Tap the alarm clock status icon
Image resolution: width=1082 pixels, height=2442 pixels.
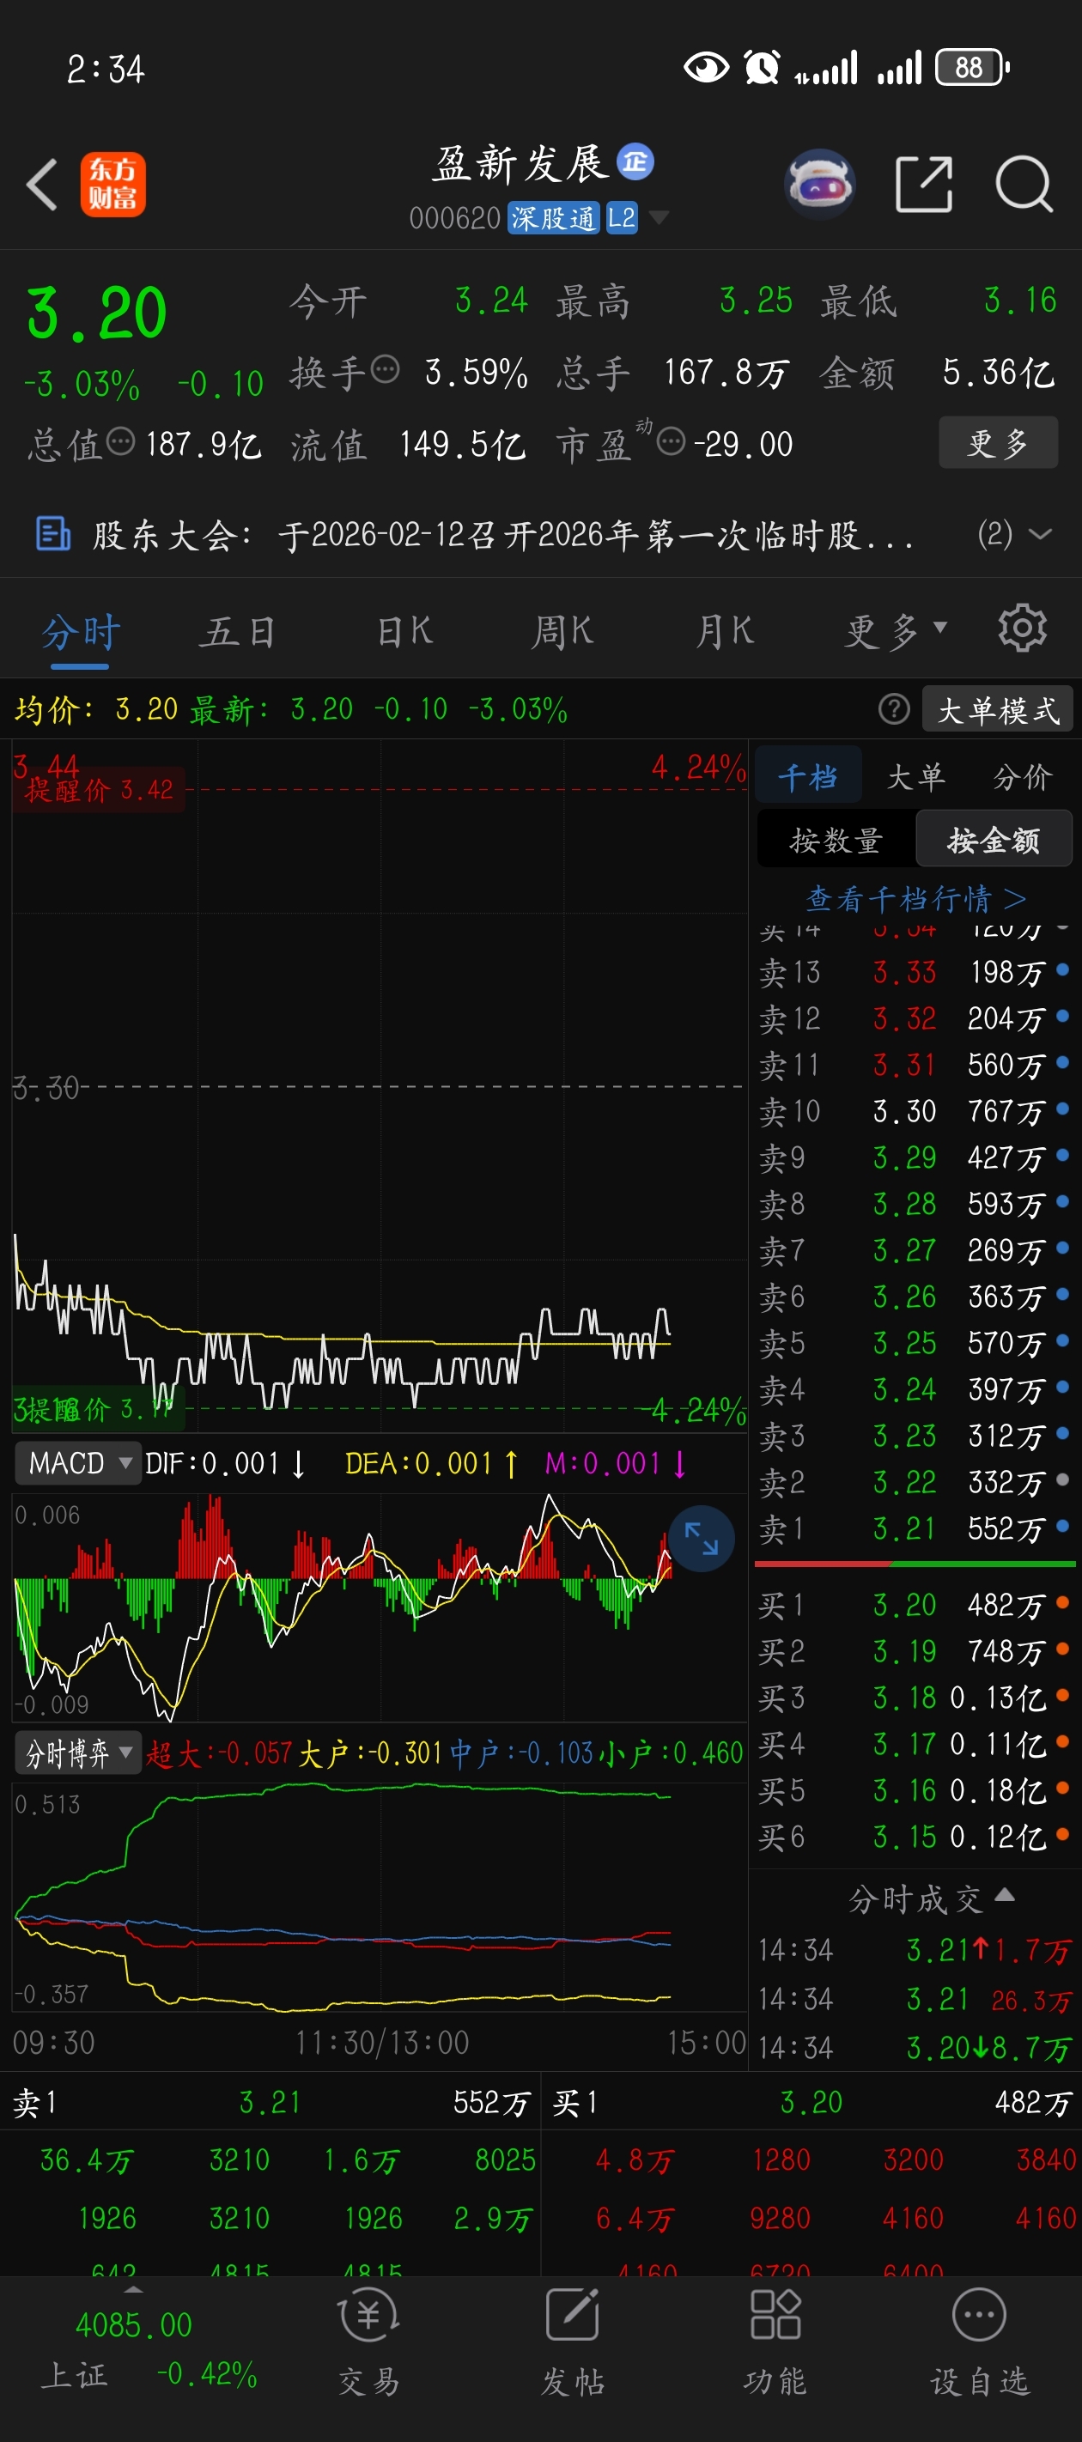click(763, 67)
